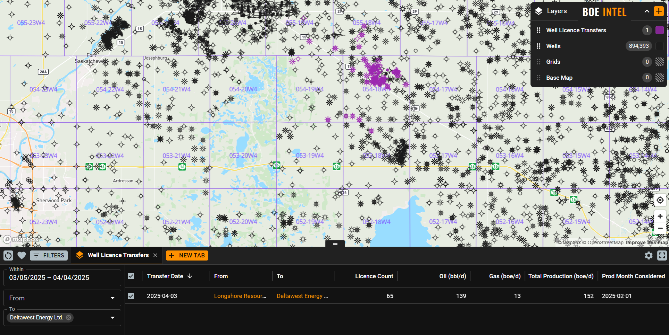Zoom in the map with plus button
The height and width of the screenshot is (335, 669).
pyautogui.click(x=660, y=216)
